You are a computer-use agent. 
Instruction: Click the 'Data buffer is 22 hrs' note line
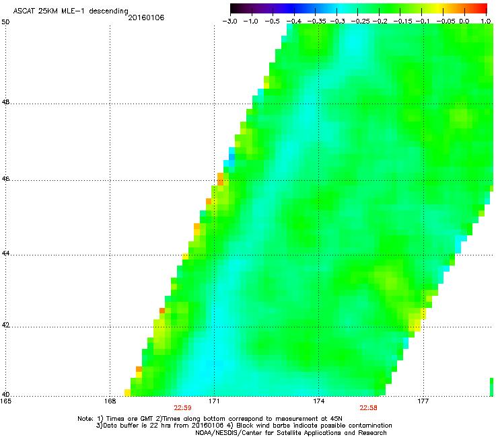(244, 426)
